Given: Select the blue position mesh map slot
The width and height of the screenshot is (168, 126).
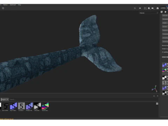Looking at the screenshot, I should [164, 88].
